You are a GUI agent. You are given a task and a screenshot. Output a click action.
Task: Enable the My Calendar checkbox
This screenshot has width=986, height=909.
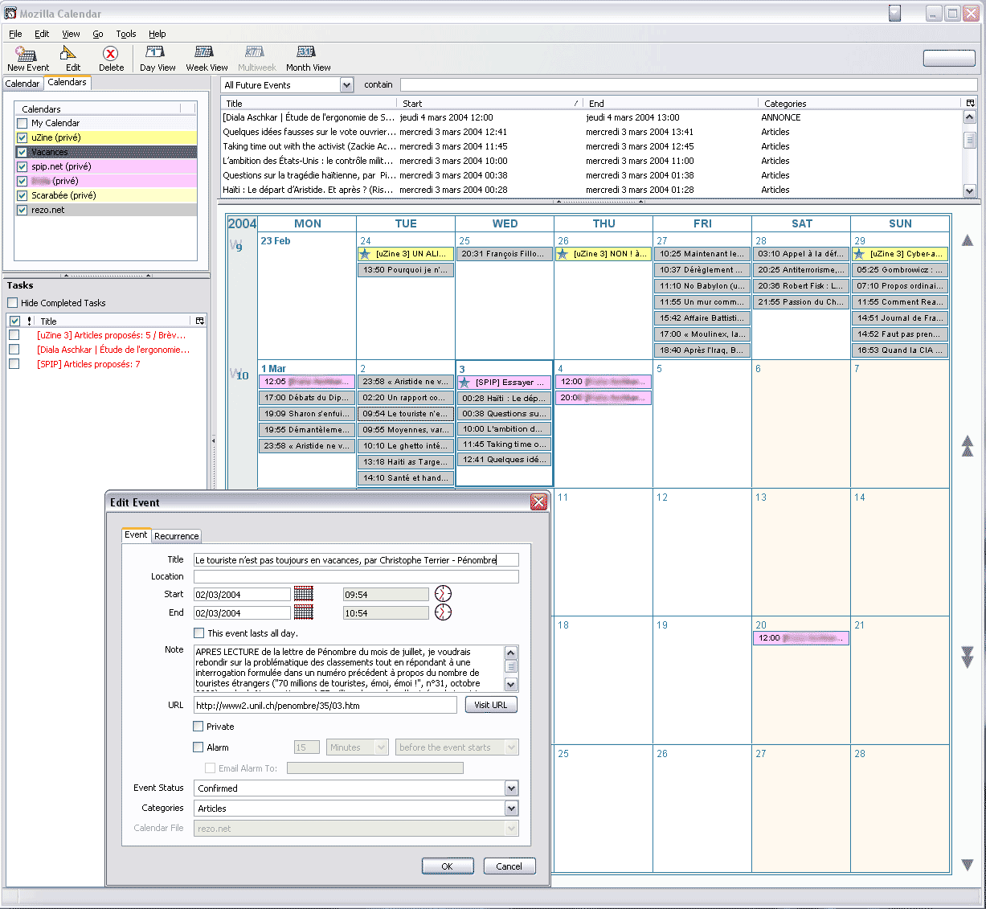click(x=23, y=123)
